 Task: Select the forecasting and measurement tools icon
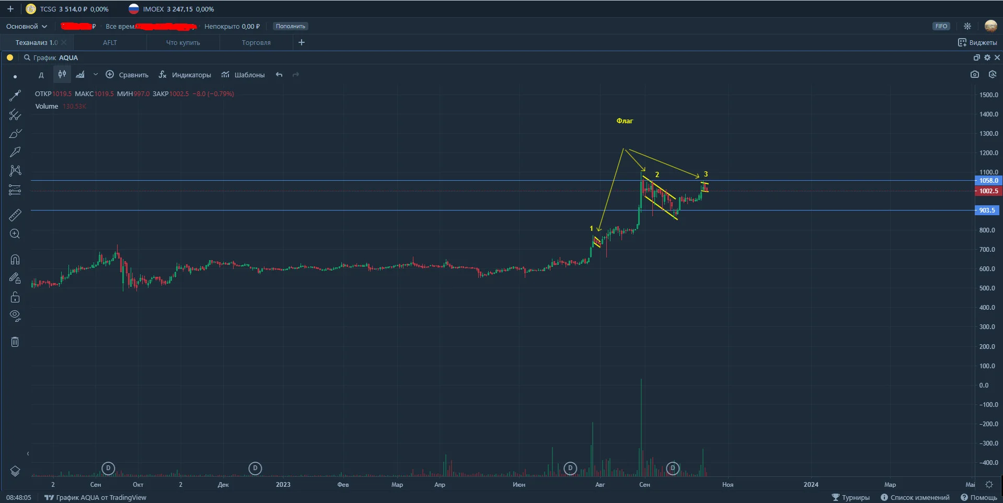pos(15,190)
